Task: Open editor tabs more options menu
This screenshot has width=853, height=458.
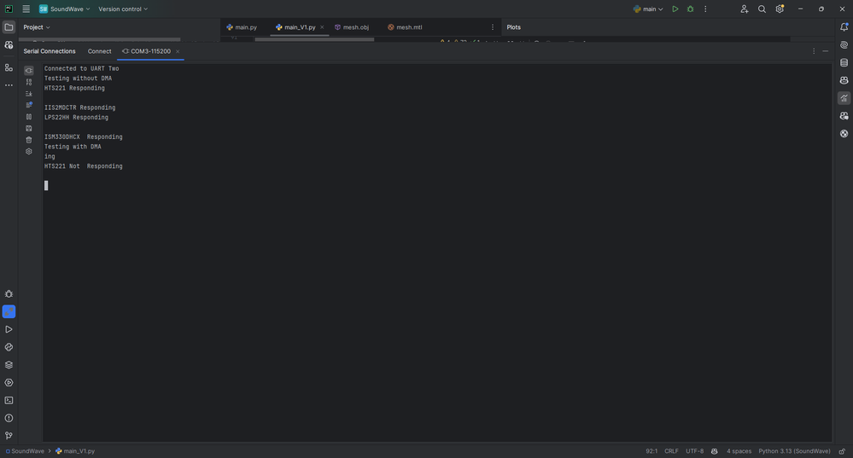Action: coord(493,27)
